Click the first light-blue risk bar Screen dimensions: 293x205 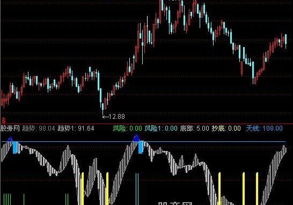point(15,147)
